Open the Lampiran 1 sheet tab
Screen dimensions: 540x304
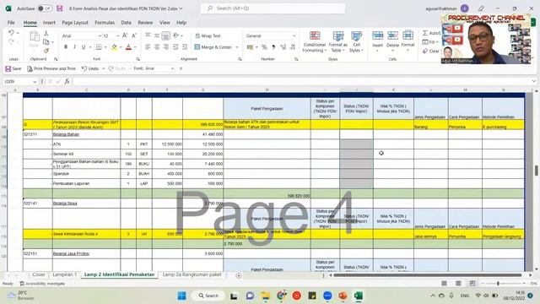tap(64, 274)
